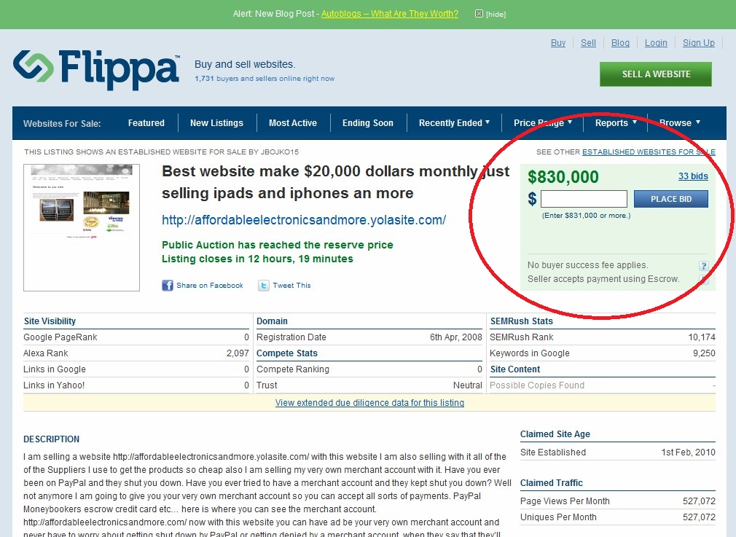Click Possible Copies Found row

pos(603,385)
